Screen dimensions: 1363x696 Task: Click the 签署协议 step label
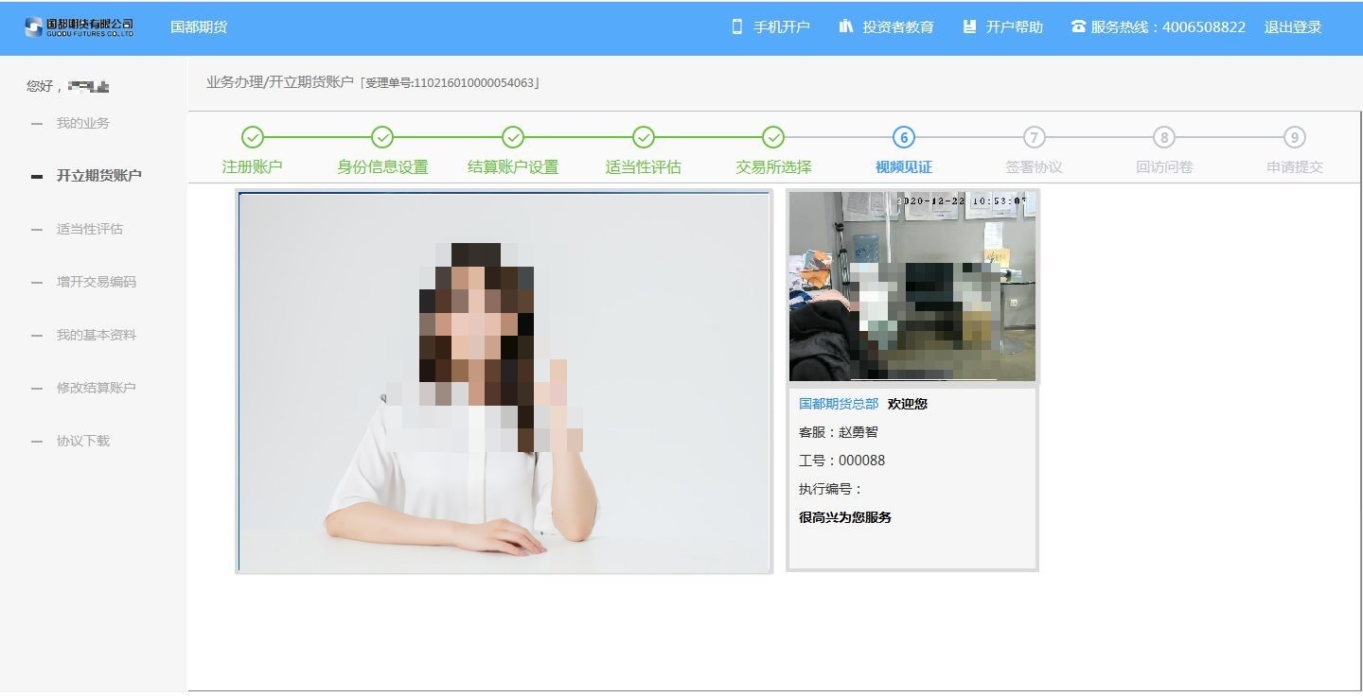tap(1034, 167)
